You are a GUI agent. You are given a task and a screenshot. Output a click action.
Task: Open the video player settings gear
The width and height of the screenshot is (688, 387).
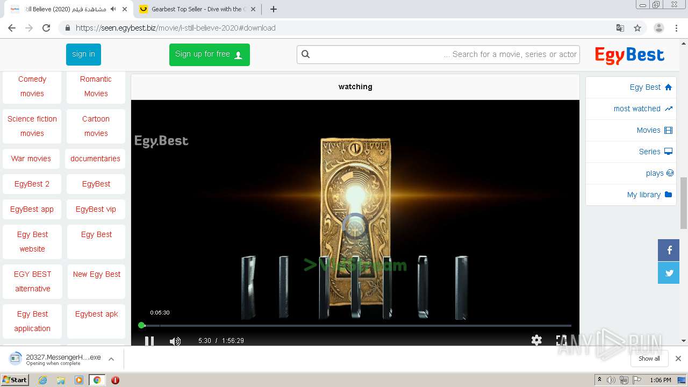point(536,340)
